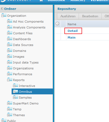Collapse the Reports folder
Screen dimensions: 109x122
click(x=8, y=80)
